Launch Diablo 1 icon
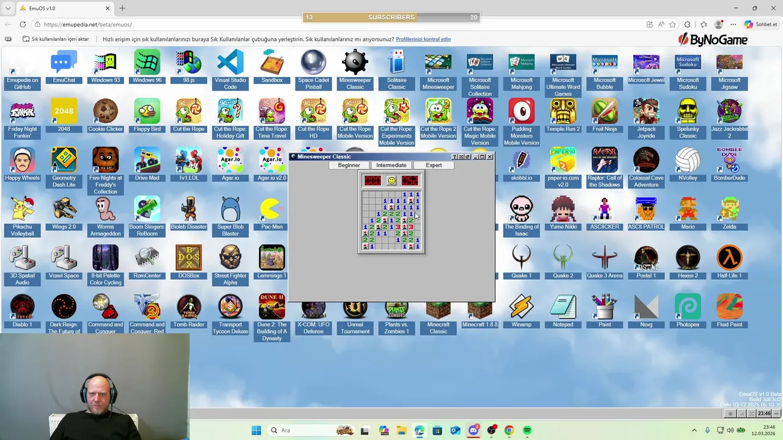This screenshot has width=783, height=440. point(23,312)
